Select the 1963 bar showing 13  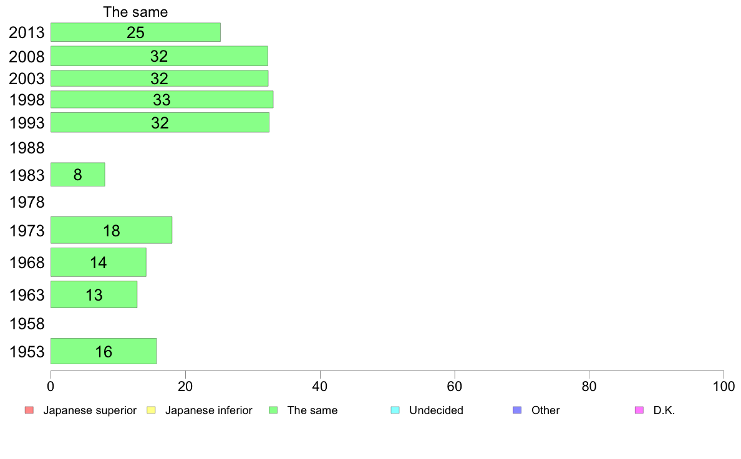click(94, 294)
